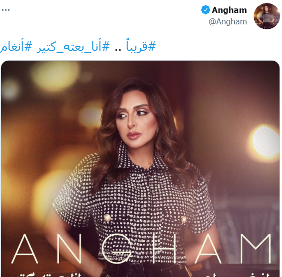Click the blue verified badge icon

205,10
